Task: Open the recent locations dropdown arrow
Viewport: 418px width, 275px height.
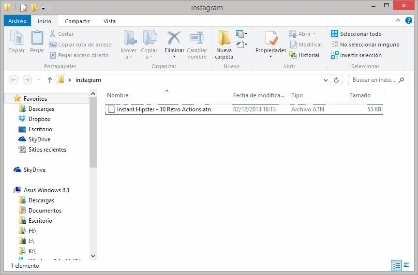Action: (x=39, y=80)
